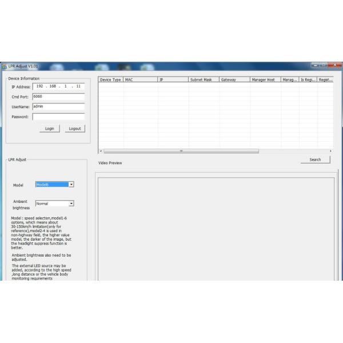Click the table's right scroll arrow

point(330,151)
